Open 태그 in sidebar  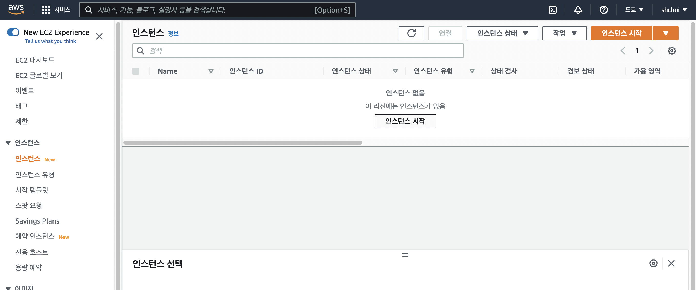[22, 106]
